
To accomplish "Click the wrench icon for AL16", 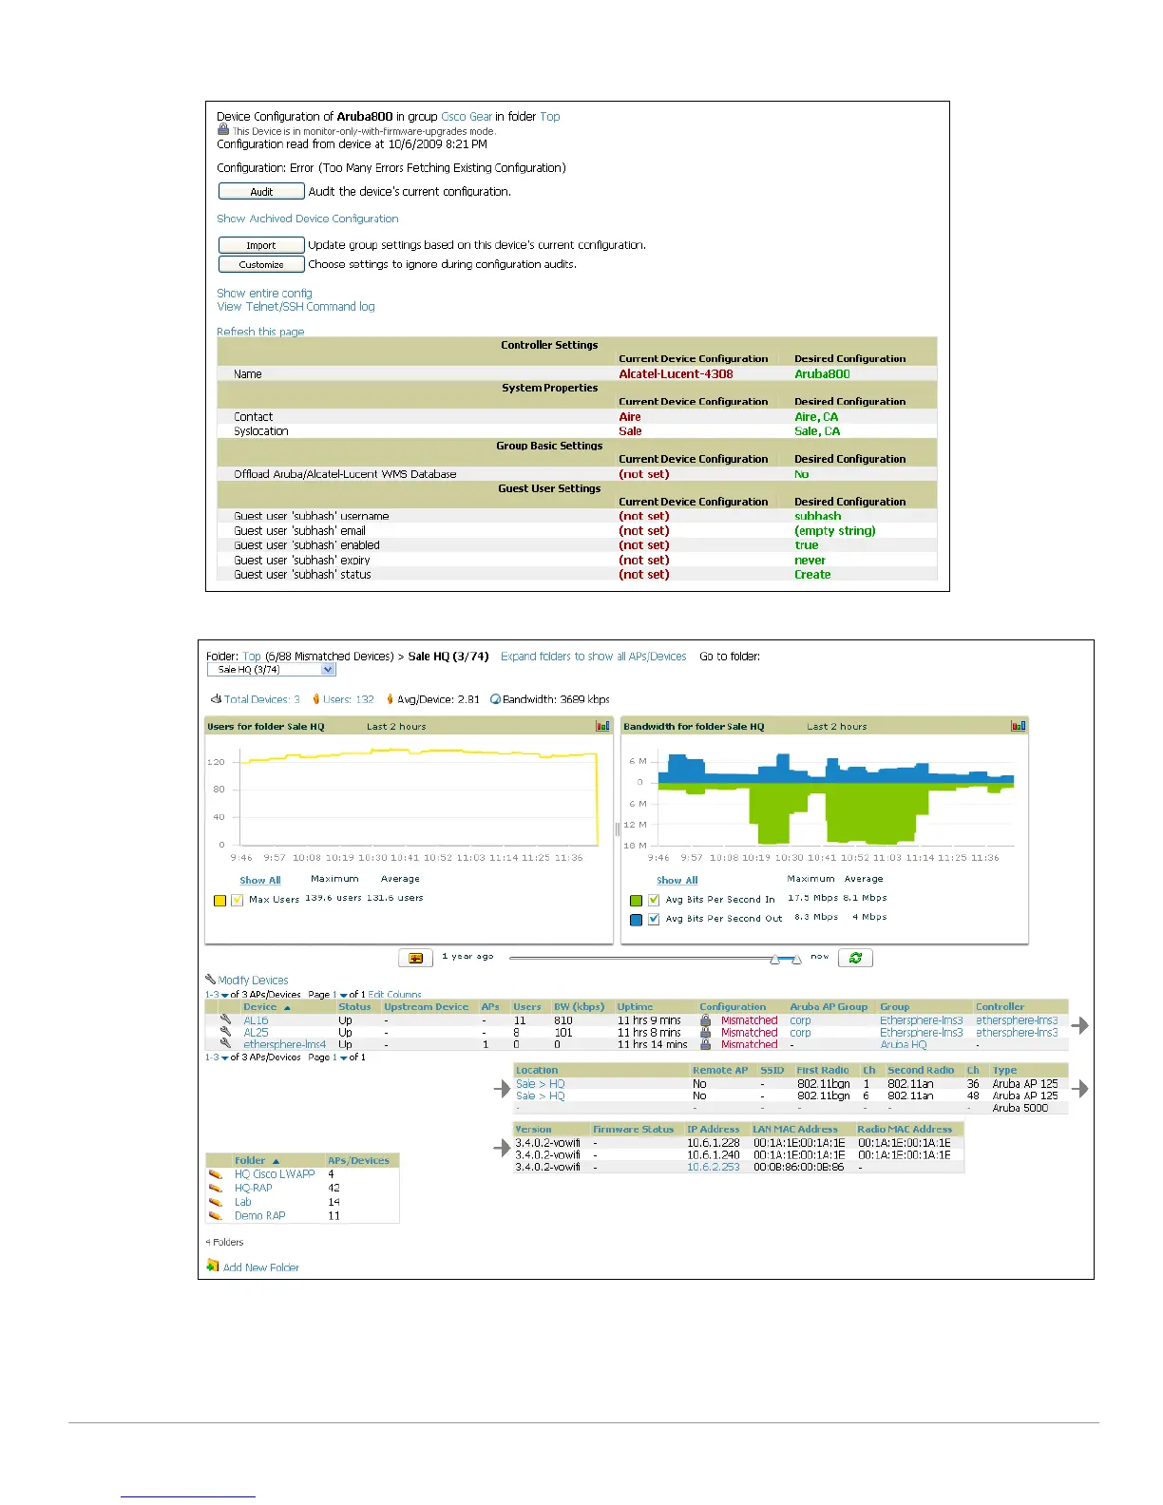I will pos(225,1019).
